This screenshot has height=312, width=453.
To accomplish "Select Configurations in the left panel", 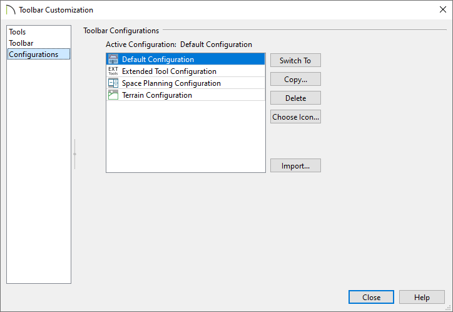I will (x=39, y=55).
